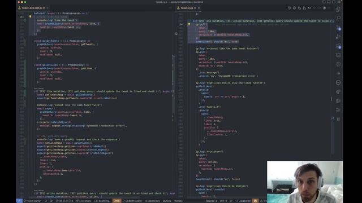Click Live Share in status bar

(x=84, y=201)
